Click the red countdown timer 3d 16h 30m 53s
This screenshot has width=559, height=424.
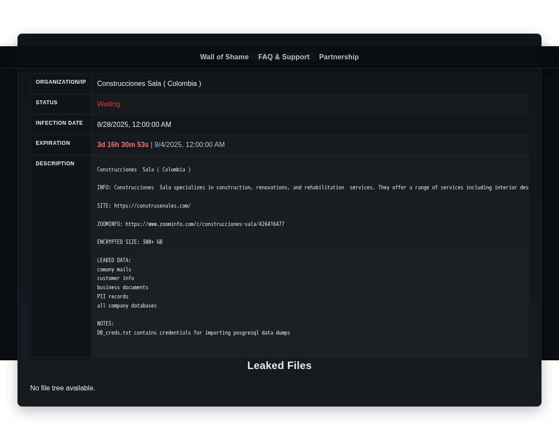coord(123,145)
